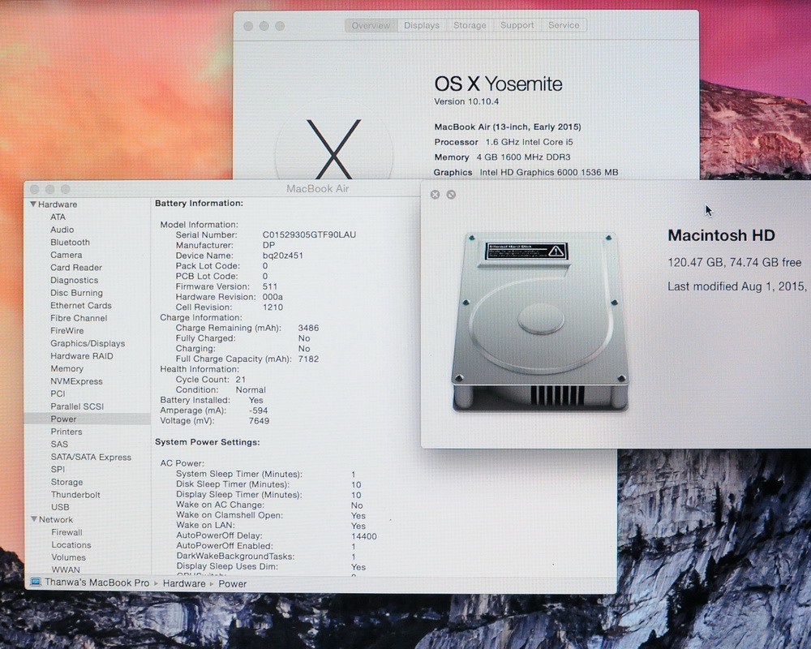Select Volumes under Network
This screenshot has height=649, width=811.
68,557
